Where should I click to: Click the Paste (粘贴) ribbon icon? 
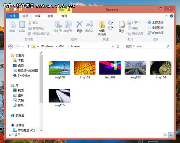[22, 26]
